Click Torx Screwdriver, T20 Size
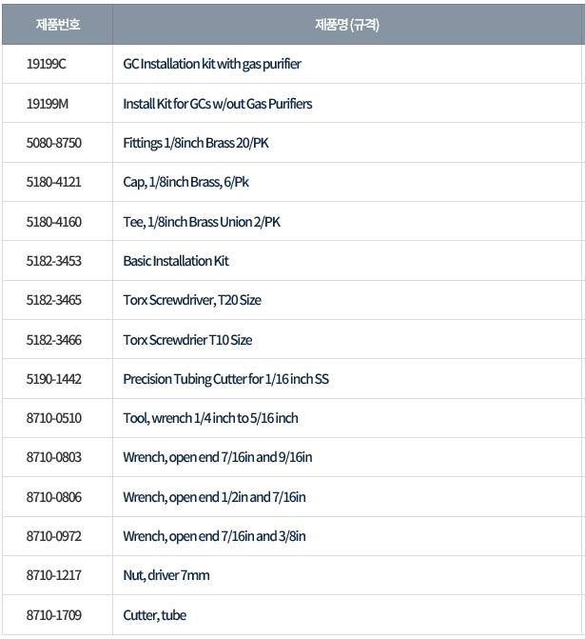 click(x=192, y=300)
